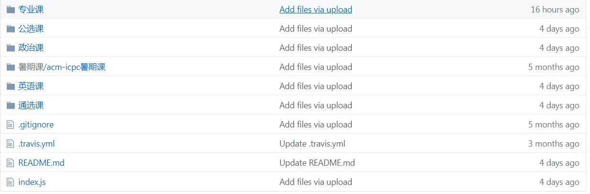The height and width of the screenshot is (194, 590).
Task: Open the underlined commit message for 专业课
Action: (316, 10)
